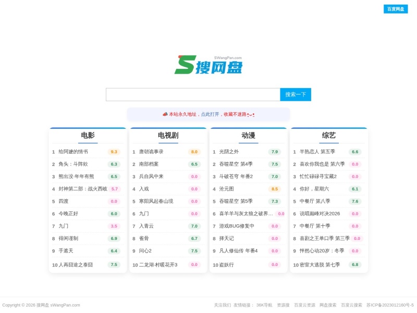Open movie 熊出没·年年有熊
This screenshot has height=313, width=417.
point(76,176)
